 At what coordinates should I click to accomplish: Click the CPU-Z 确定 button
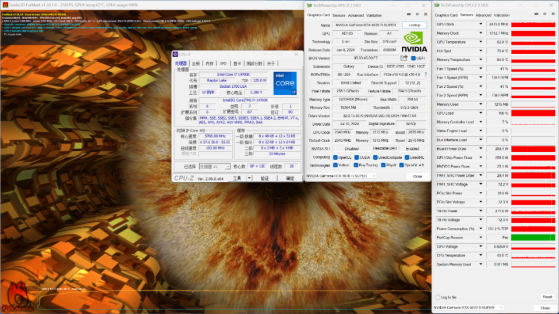click(x=290, y=179)
